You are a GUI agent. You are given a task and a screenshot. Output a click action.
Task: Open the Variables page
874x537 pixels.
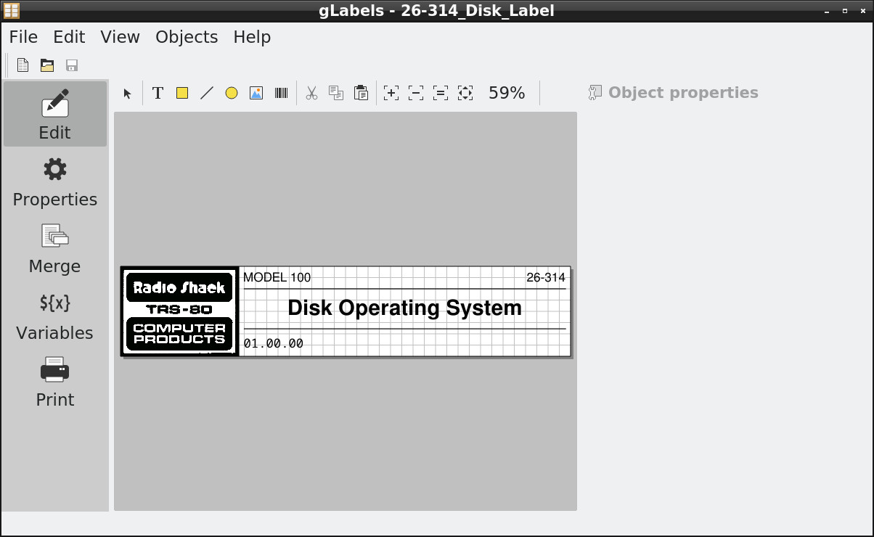[x=55, y=315]
